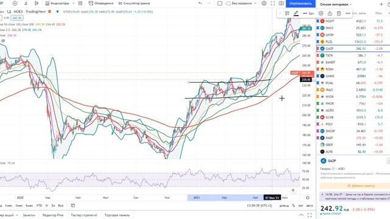Select GMKN in the watchlist
Image resolution: width=390 pixels, height=219 pixels.
353,76
